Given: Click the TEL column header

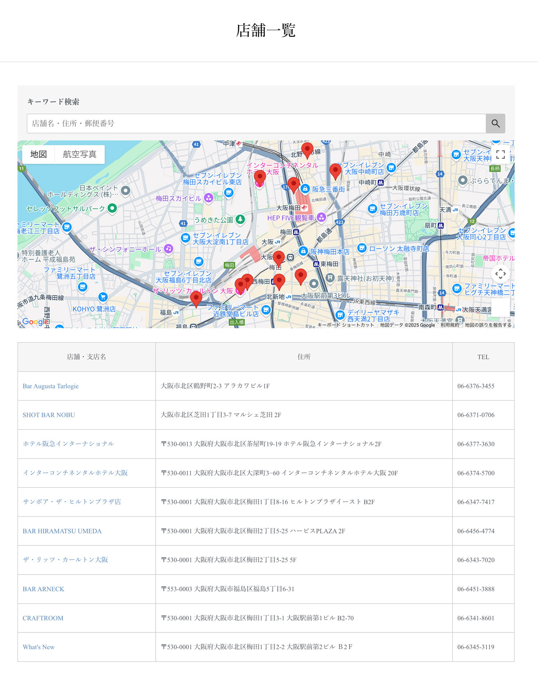Looking at the screenshot, I should (483, 357).
